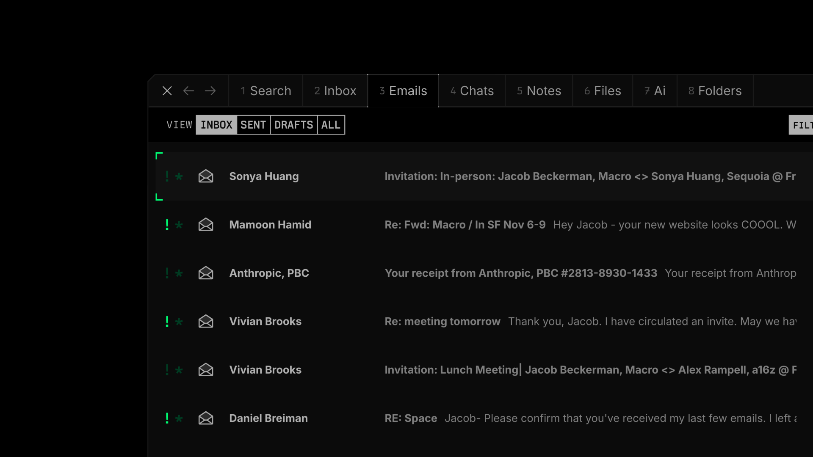Viewport: 813px width, 457px height.
Task: Click the forward arrow navigation icon
Action: tap(210, 91)
